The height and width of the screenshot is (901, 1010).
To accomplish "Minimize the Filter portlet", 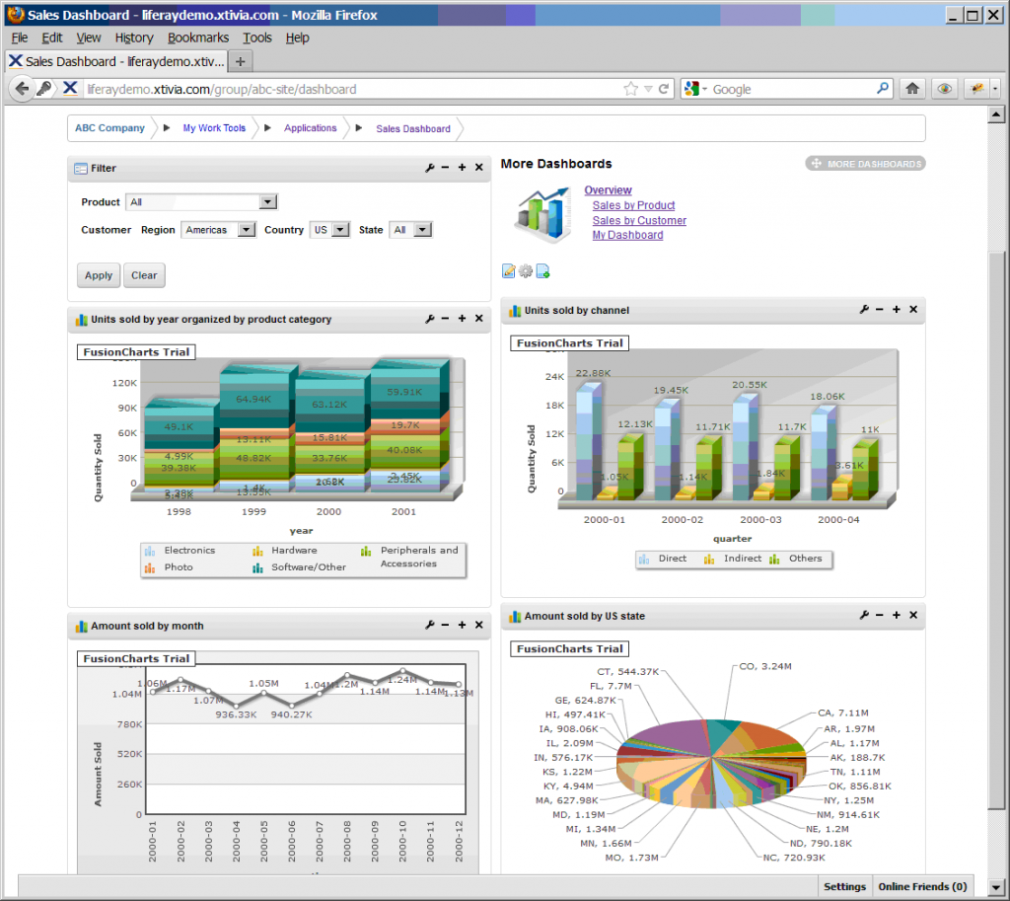I will point(446,168).
